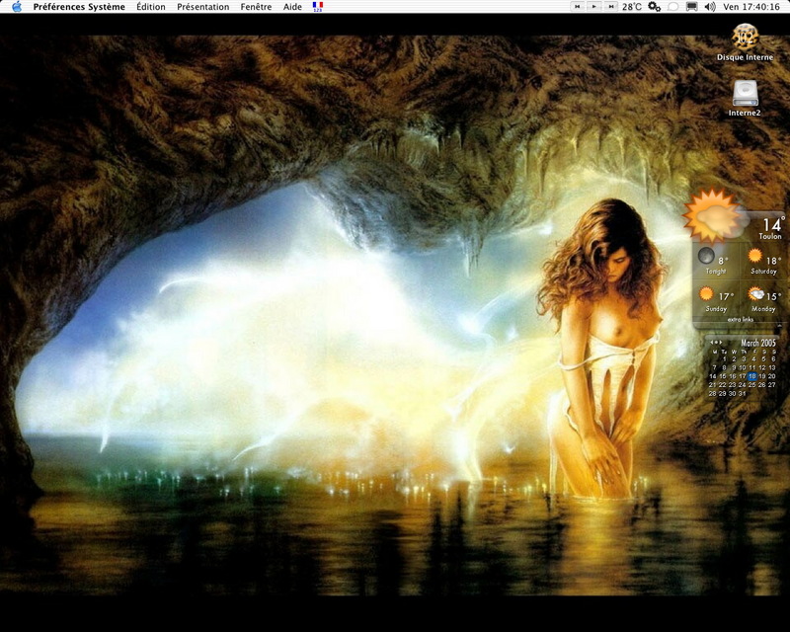Select date 14 in the calendar
The image size is (790, 632).
point(713,376)
